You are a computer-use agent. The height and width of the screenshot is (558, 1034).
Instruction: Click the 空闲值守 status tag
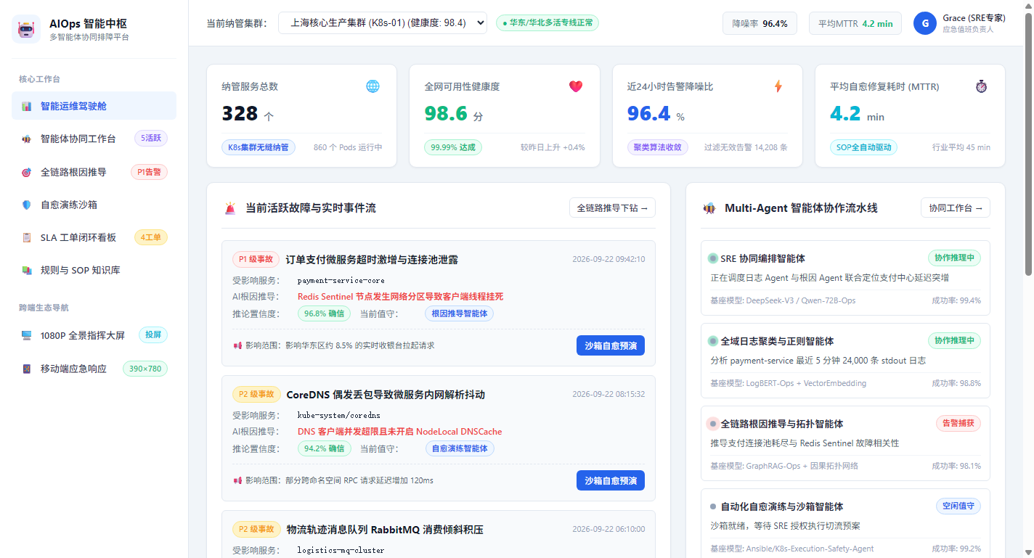click(x=958, y=506)
